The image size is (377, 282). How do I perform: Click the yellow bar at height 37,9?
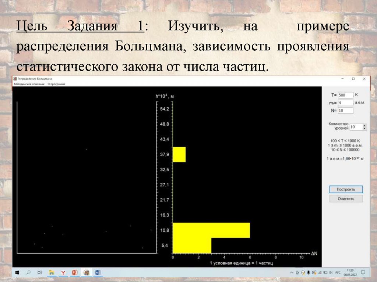179,154
